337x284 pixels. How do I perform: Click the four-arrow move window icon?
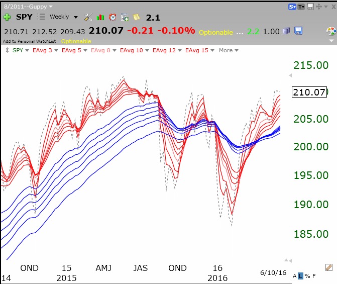[319, 7]
